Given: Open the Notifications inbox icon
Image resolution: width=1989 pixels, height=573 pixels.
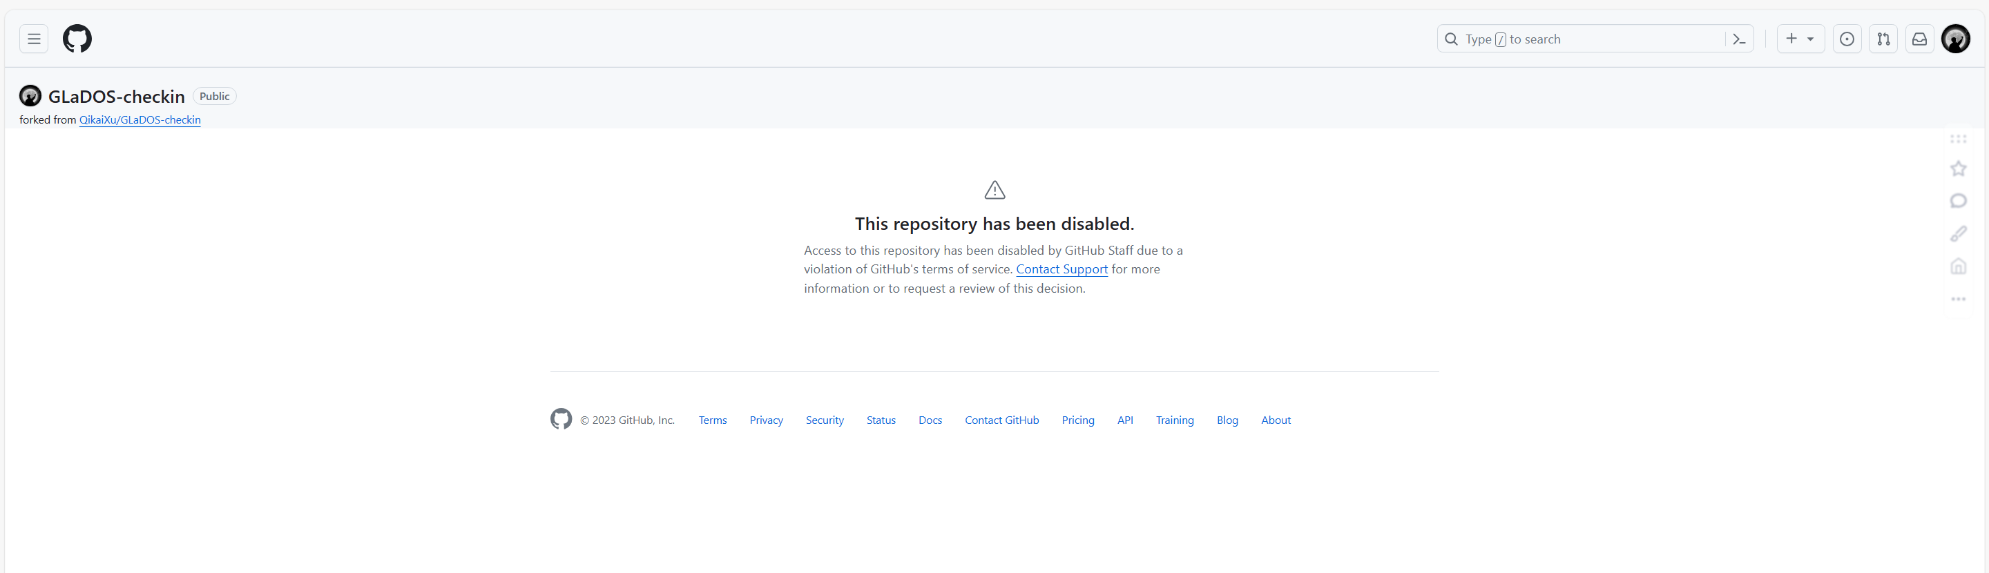Looking at the screenshot, I should 1919,39.
